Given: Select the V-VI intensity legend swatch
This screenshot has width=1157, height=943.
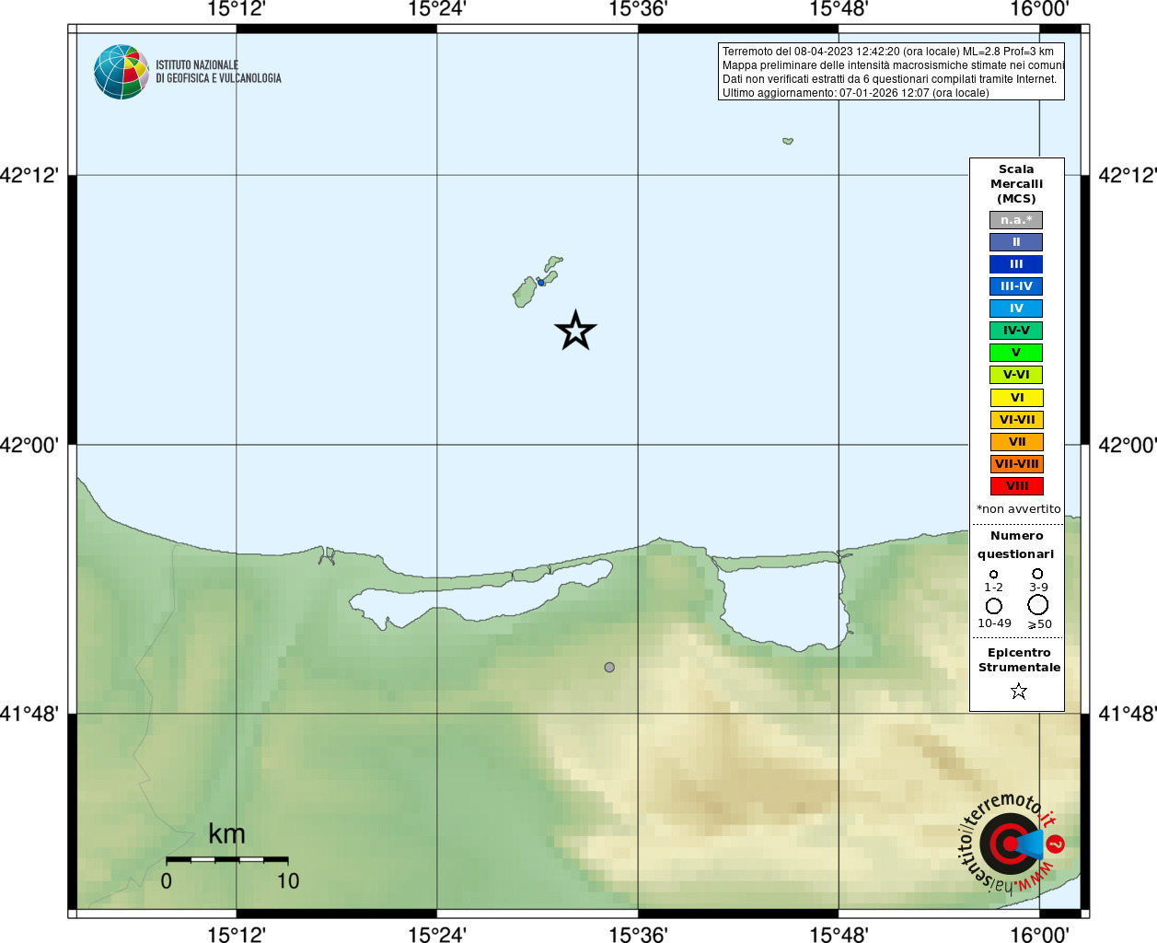Looking at the screenshot, I should pos(1016,375).
